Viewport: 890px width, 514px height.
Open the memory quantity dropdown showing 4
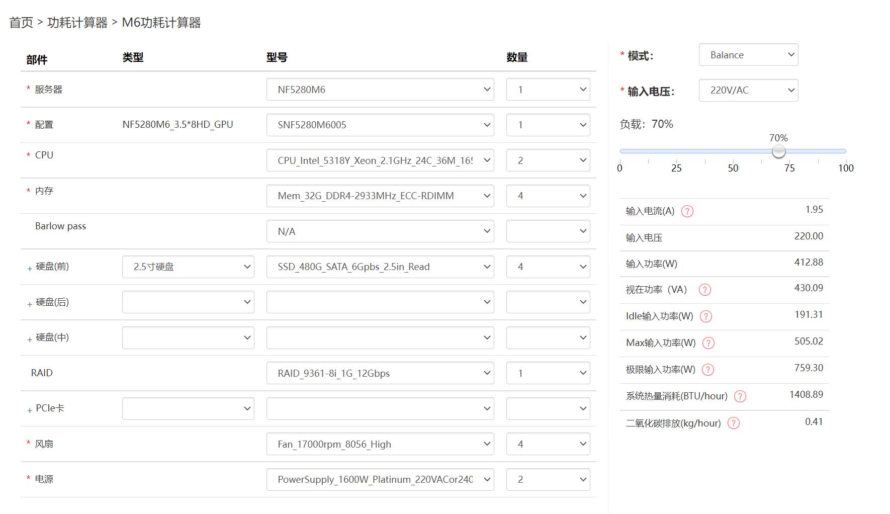tap(548, 196)
